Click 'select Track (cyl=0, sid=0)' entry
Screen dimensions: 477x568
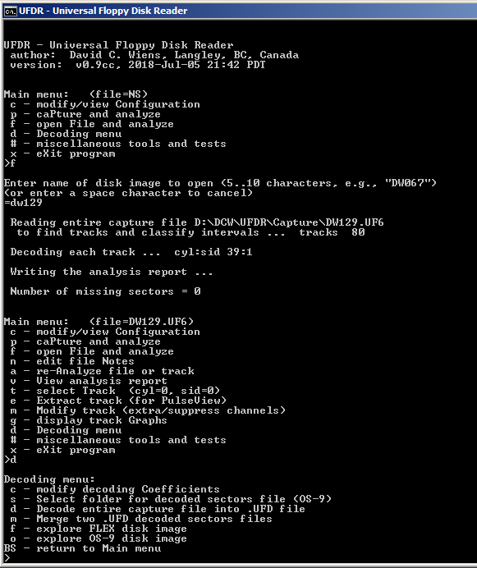pos(115,391)
